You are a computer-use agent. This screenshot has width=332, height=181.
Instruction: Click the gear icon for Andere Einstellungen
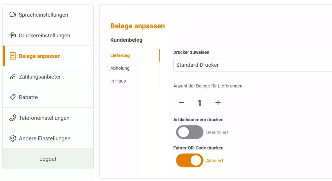[13, 138]
